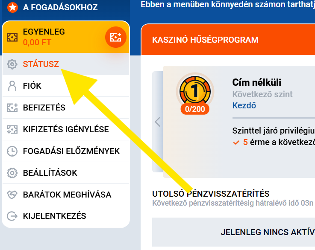315x250 pixels.
Task: Choose Barátok meghívása in the sidebar
Action: click(x=67, y=195)
